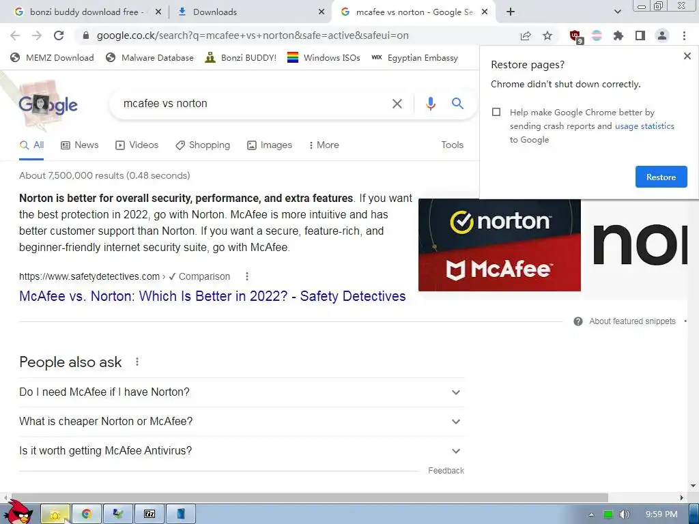Enable sending crash reports checkbox
Screen dimensions: 699x524
496,112
